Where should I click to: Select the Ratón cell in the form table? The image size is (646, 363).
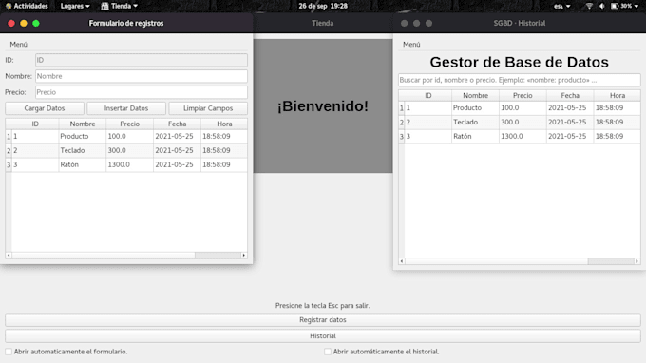coord(83,164)
